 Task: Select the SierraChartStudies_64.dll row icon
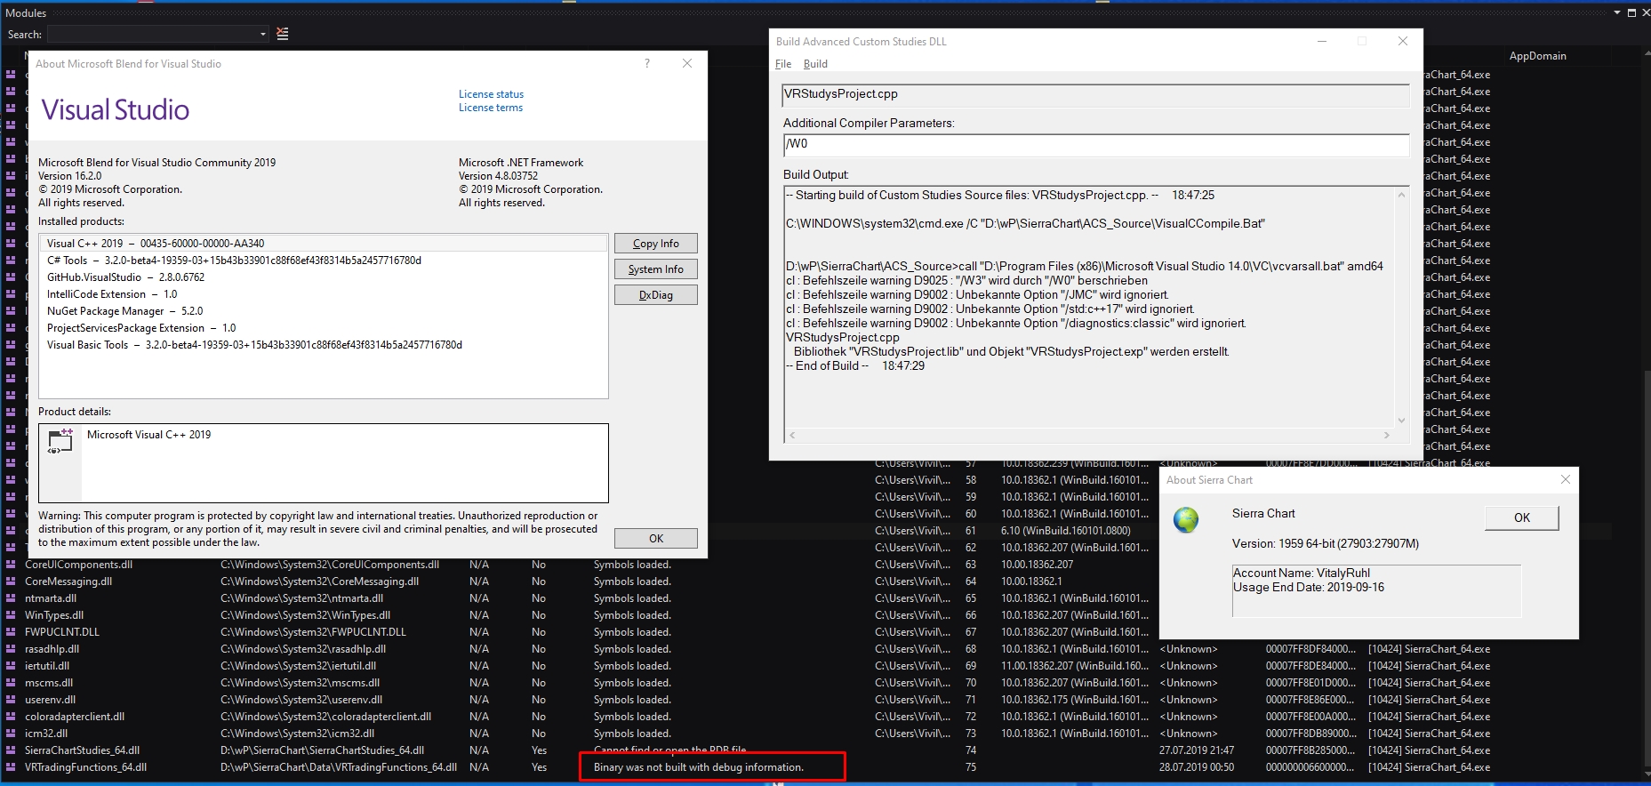point(11,750)
